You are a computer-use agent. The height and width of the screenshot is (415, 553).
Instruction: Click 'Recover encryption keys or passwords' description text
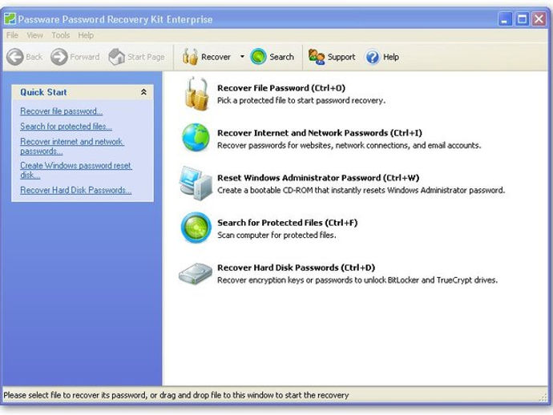point(357,280)
